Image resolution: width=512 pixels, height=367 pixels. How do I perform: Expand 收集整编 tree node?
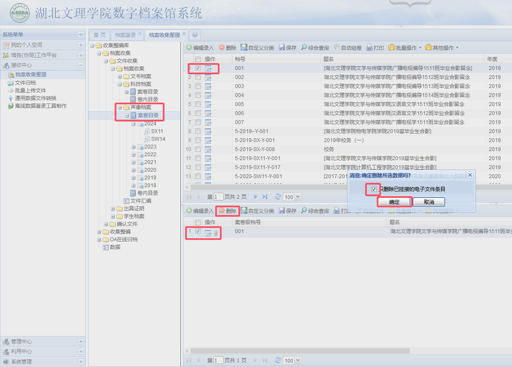pos(99,232)
